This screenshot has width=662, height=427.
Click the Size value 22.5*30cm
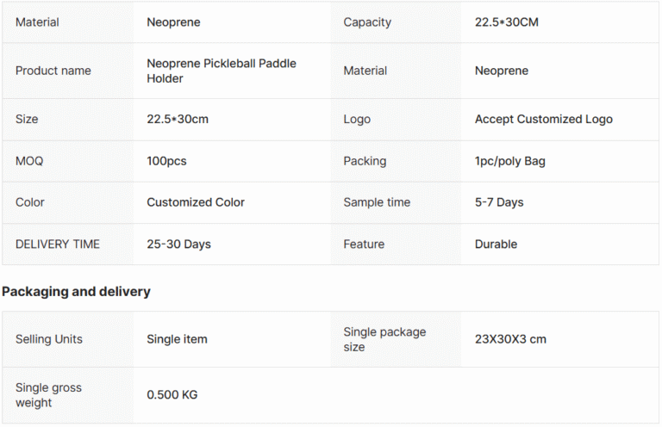[178, 119]
